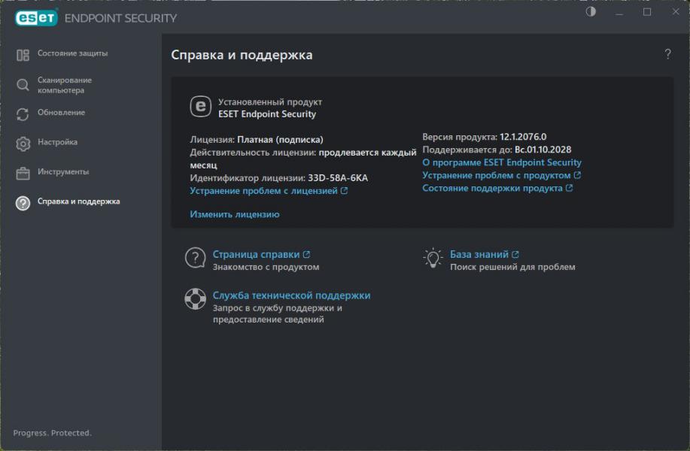Click Изменить лицензию link
The width and height of the screenshot is (690, 451).
point(234,214)
